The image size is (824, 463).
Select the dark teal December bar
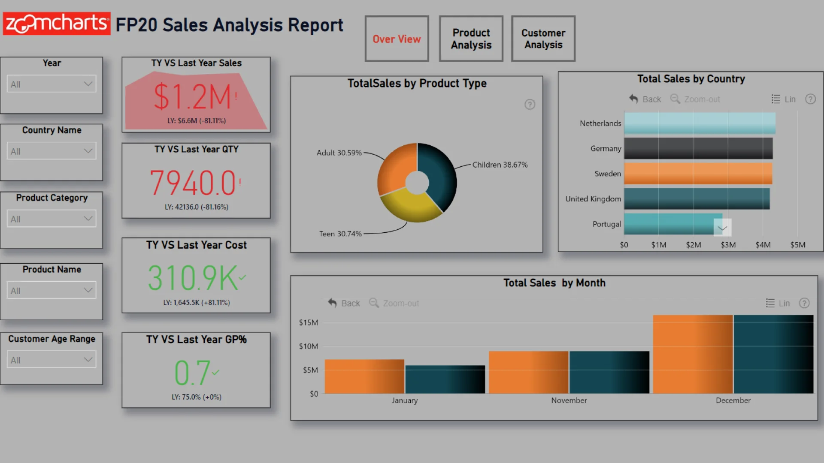(x=773, y=354)
